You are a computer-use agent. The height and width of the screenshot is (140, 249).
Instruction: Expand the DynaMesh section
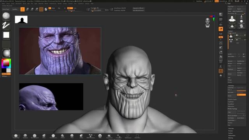click(231, 104)
